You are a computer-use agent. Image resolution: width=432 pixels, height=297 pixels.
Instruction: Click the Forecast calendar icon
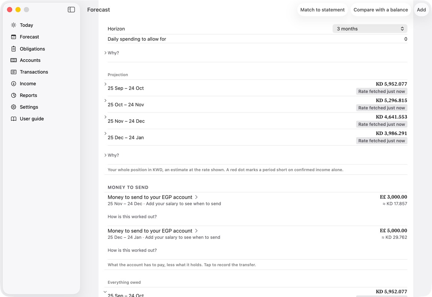(14, 37)
